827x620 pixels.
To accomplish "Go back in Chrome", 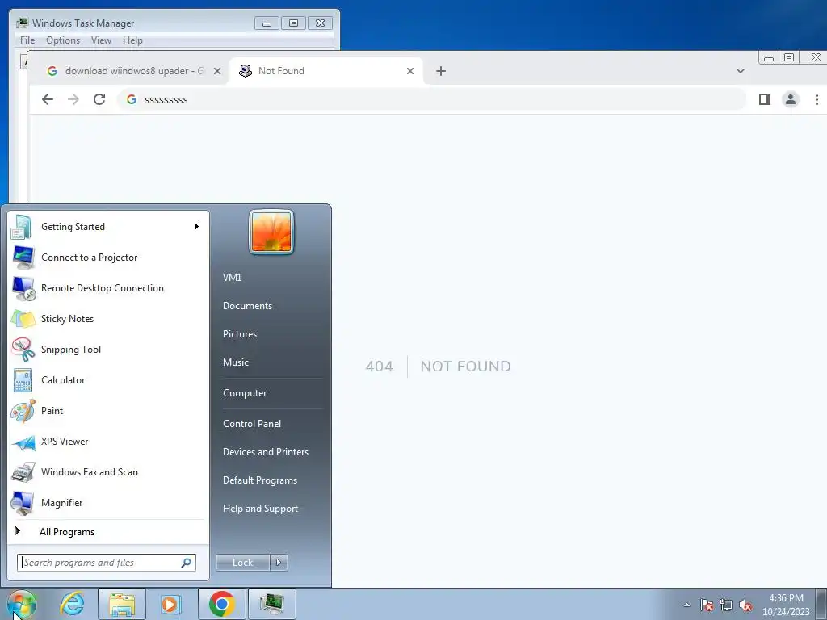I will pyautogui.click(x=48, y=99).
